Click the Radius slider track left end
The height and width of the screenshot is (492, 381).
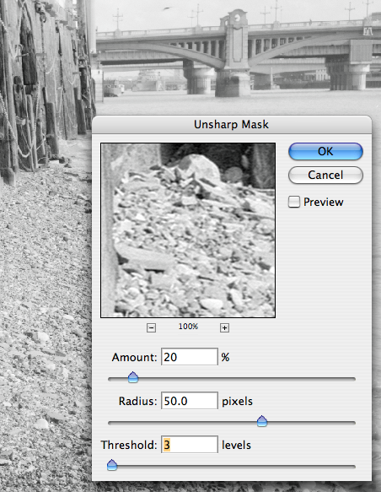coord(111,424)
